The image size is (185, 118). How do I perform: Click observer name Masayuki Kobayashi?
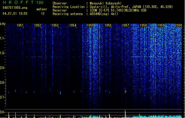106,3
